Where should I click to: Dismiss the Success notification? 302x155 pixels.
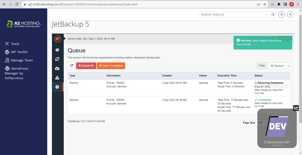pos(288,41)
